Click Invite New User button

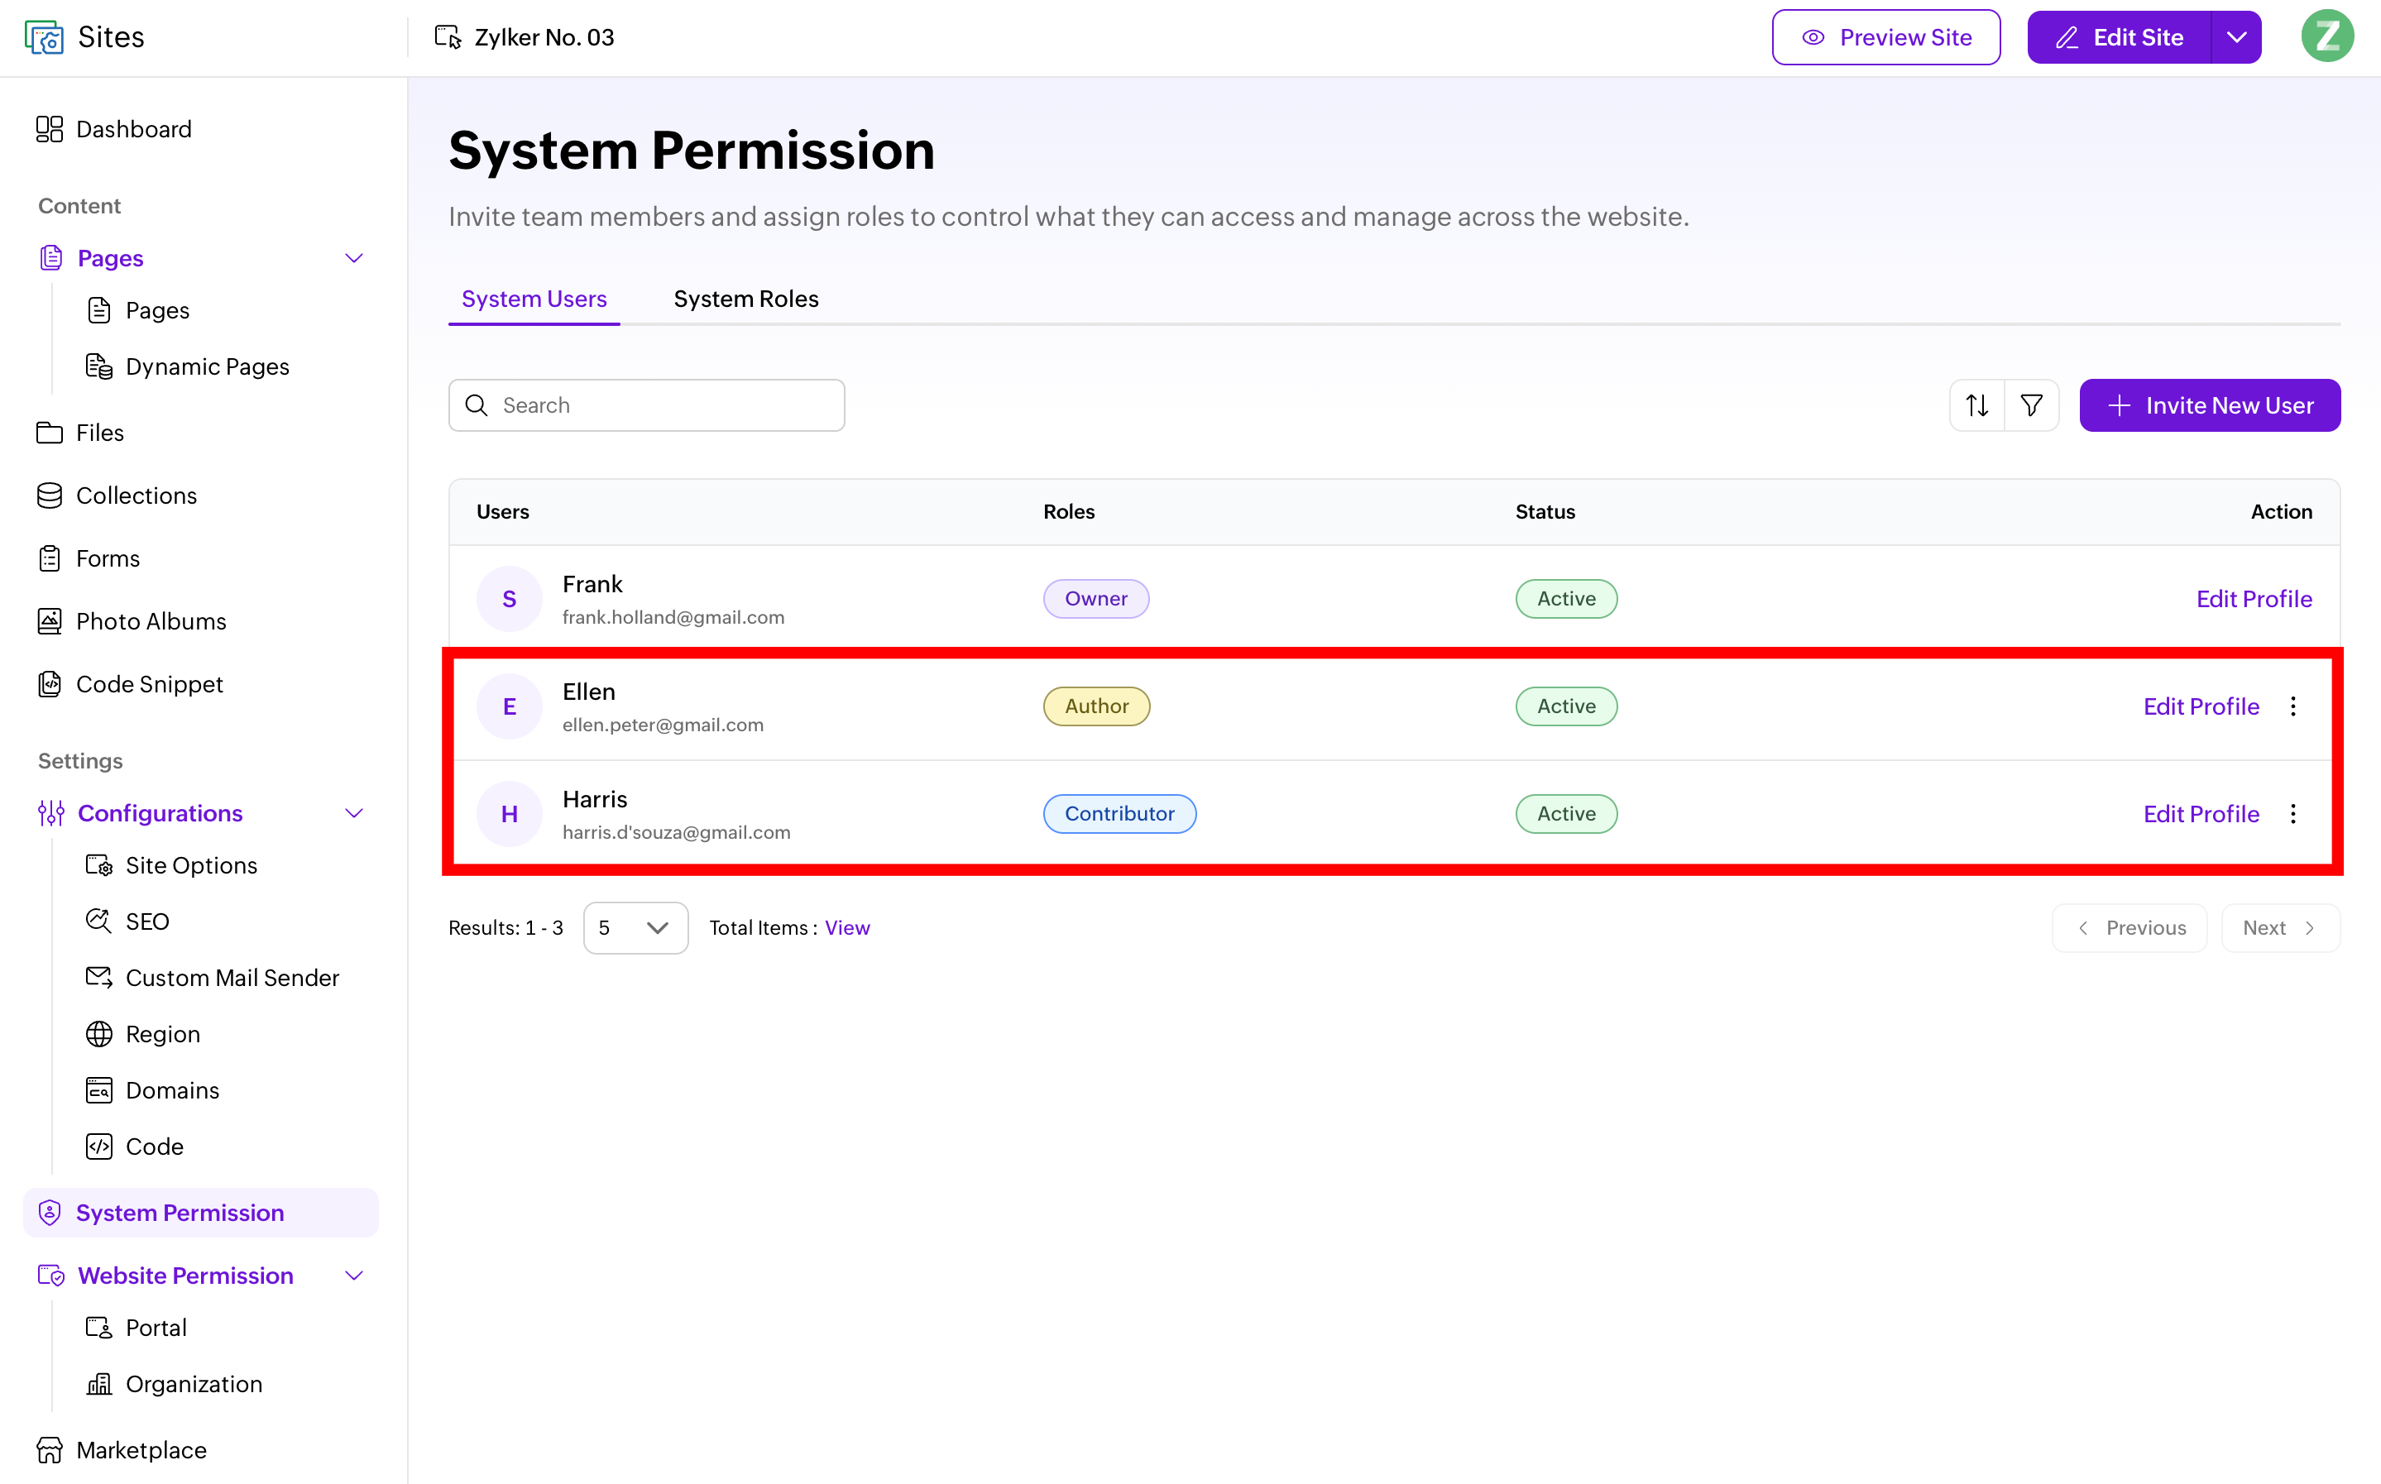2209,405
